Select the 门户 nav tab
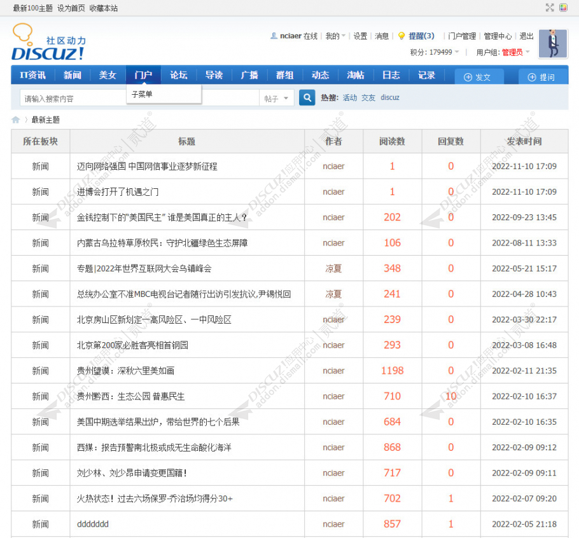The height and width of the screenshot is (538, 579). (x=143, y=75)
